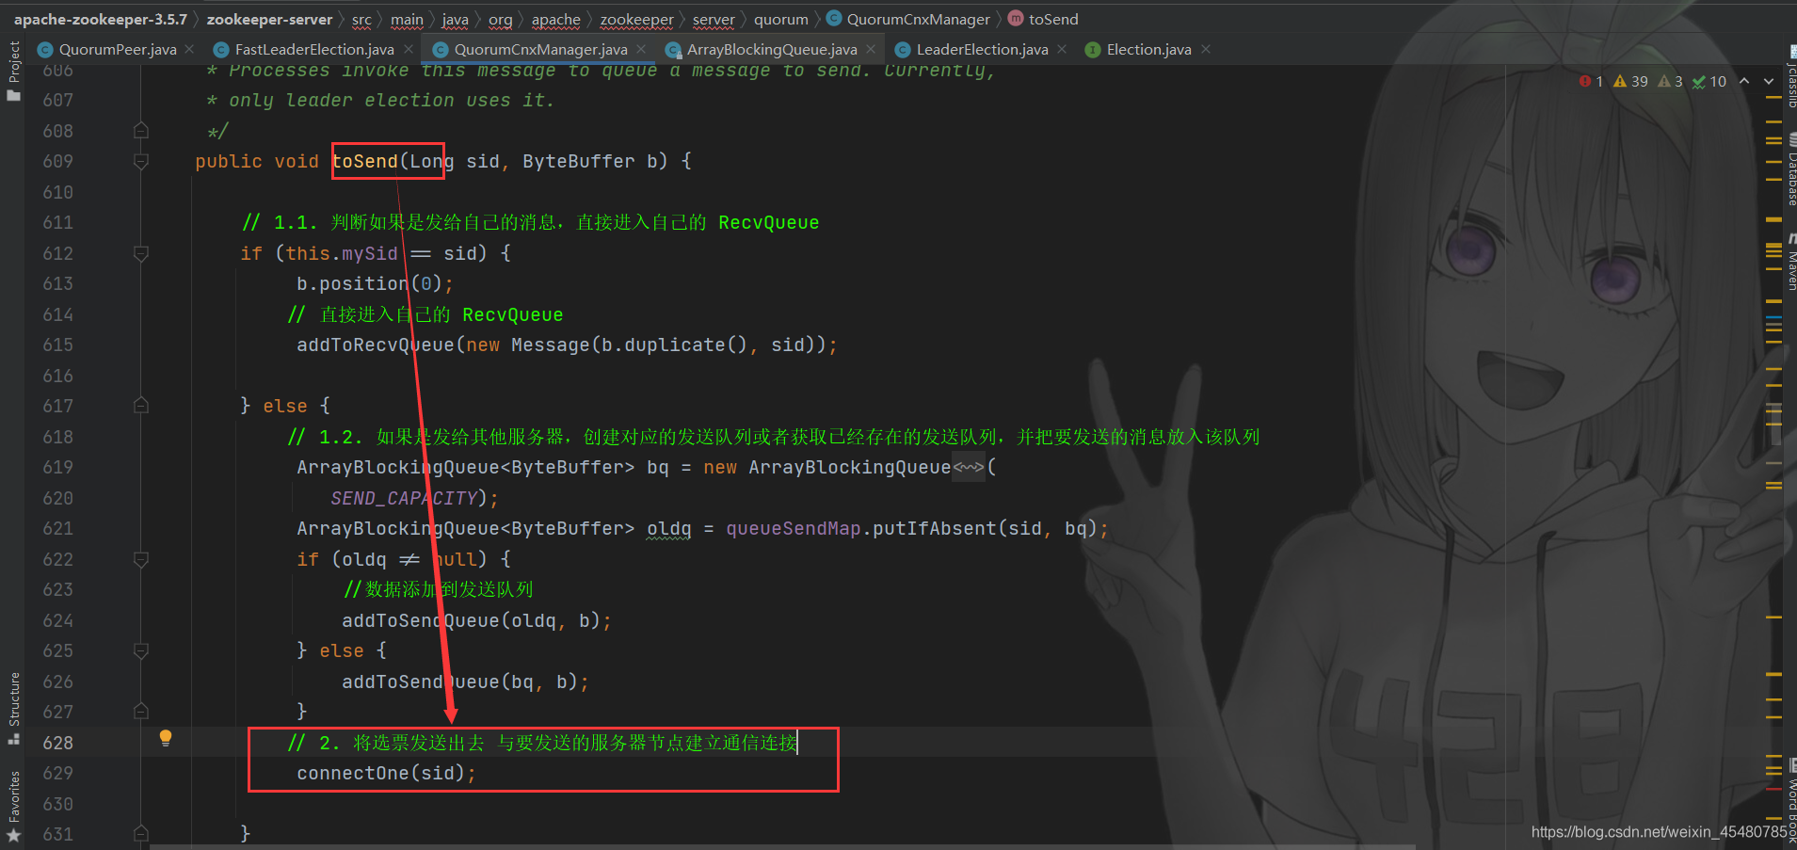Collapse the inner else at line 625
Viewport: 1797px width, 850px height.
point(141,650)
